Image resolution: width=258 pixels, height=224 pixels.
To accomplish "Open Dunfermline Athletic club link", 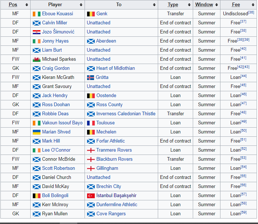I will pos(117,204).
